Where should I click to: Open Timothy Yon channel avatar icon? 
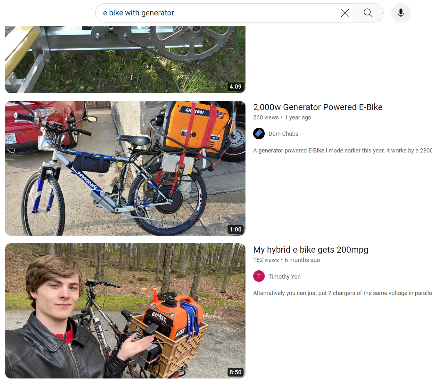[259, 276]
